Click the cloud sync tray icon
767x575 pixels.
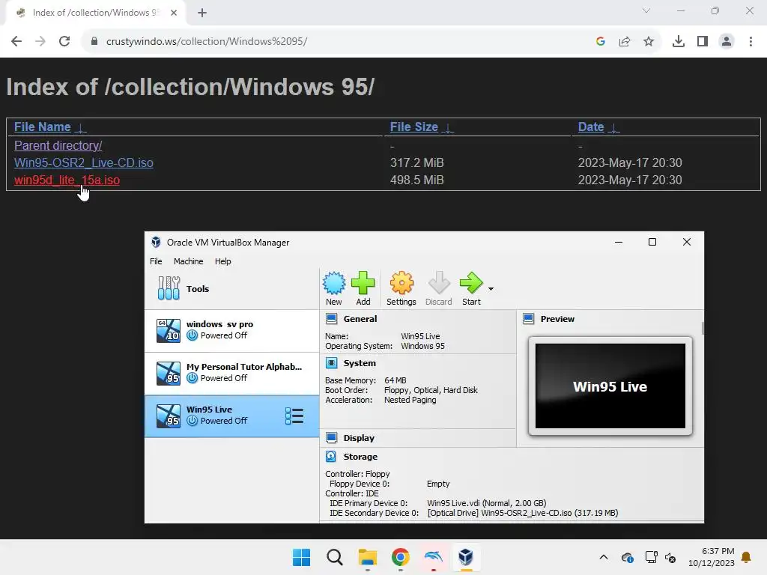pyautogui.click(x=627, y=557)
